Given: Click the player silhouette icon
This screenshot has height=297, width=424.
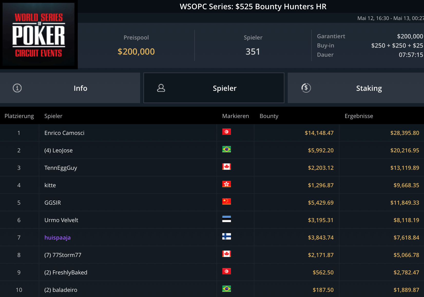Looking at the screenshot, I should 161,88.
